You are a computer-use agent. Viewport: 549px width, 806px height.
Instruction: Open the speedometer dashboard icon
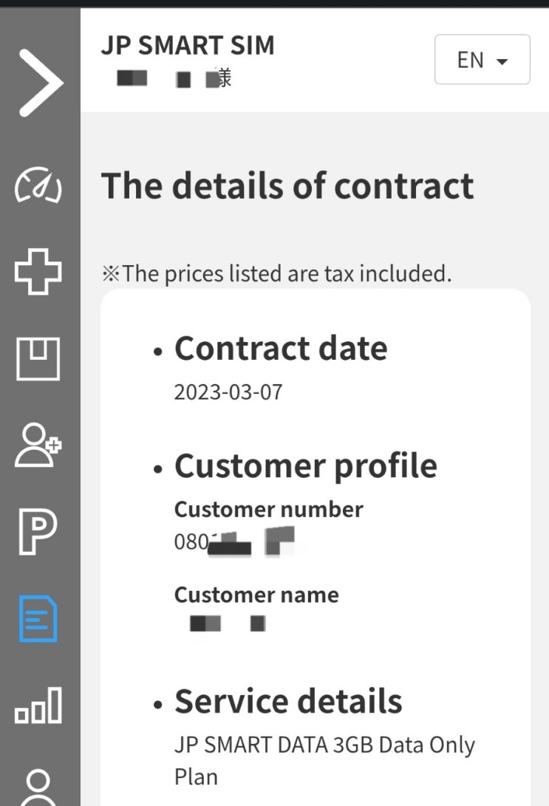(x=38, y=186)
